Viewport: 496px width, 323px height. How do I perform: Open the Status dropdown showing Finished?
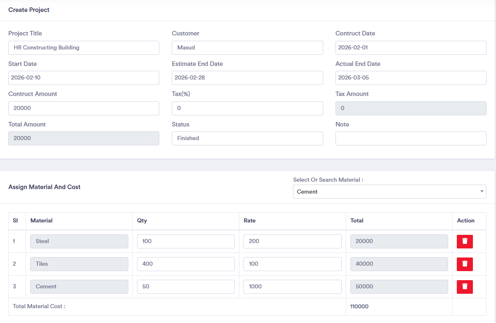coord(247,138)
